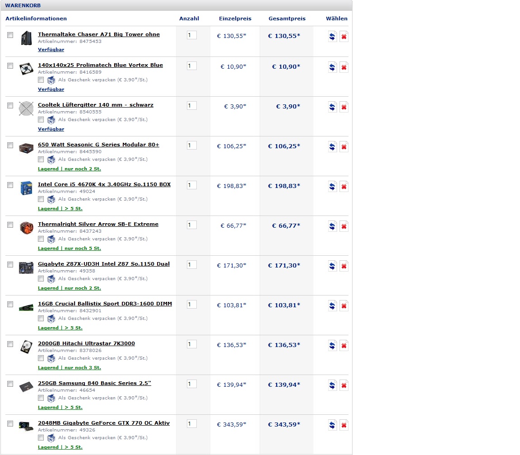This screenshot has width=520, height=455.
Task: Tick selection checkbox for Prolimatech Blue Vortex
Action: (x=10, y=66)
